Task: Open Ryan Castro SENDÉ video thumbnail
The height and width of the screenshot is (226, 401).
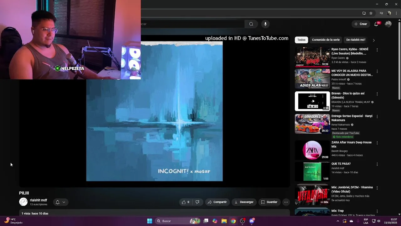Action: pos(312,57)
